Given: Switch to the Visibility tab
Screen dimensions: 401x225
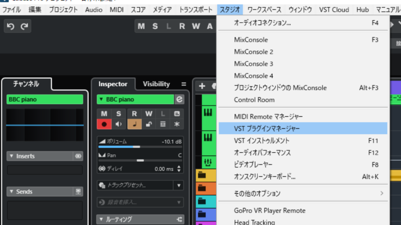Looking at the screenshot, I should click(156, 84).
